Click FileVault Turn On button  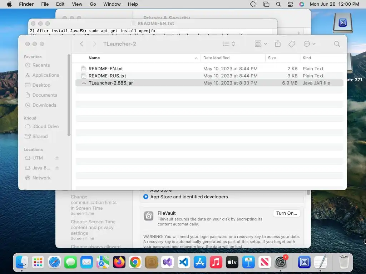click(x=286, y=213)
